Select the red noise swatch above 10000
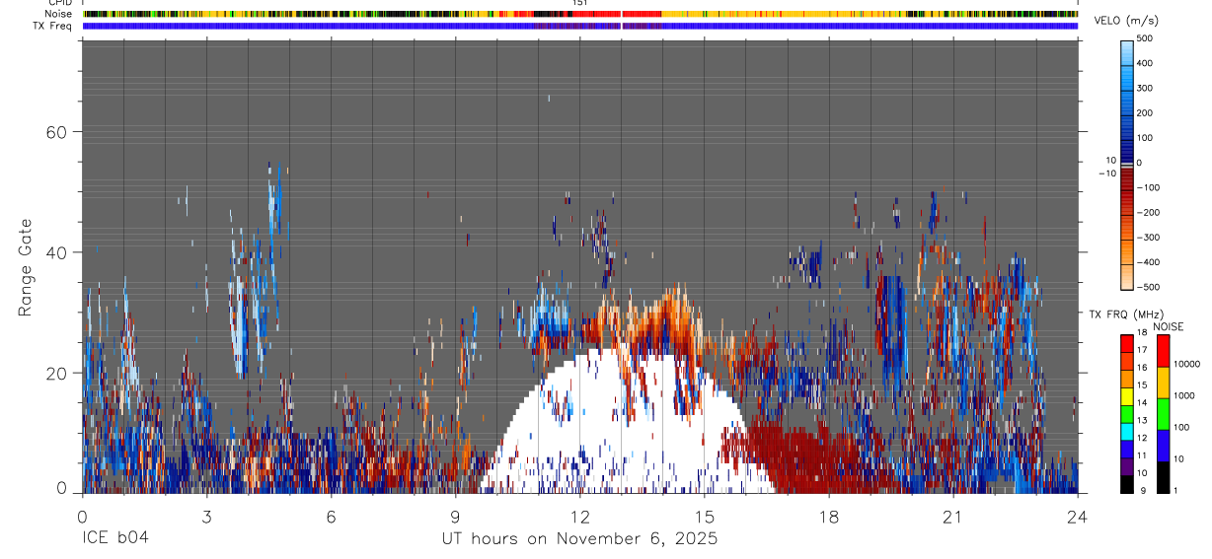The width and height of the screenshot is (1212, 559). click(x=1163, y=350)
